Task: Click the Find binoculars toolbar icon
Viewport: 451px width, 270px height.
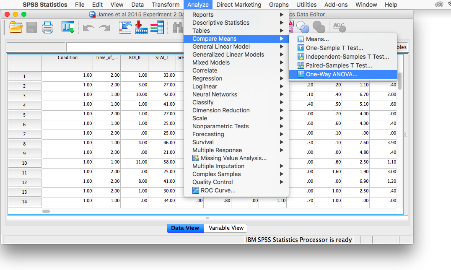Action: [177, 28]
